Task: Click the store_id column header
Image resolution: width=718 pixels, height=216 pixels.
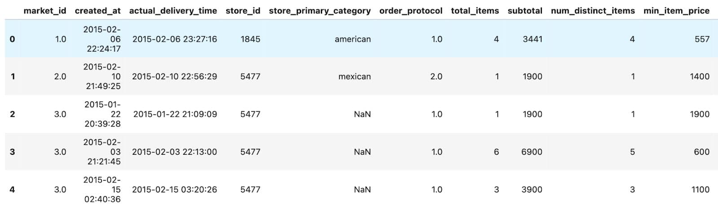Action: point(243,11)
